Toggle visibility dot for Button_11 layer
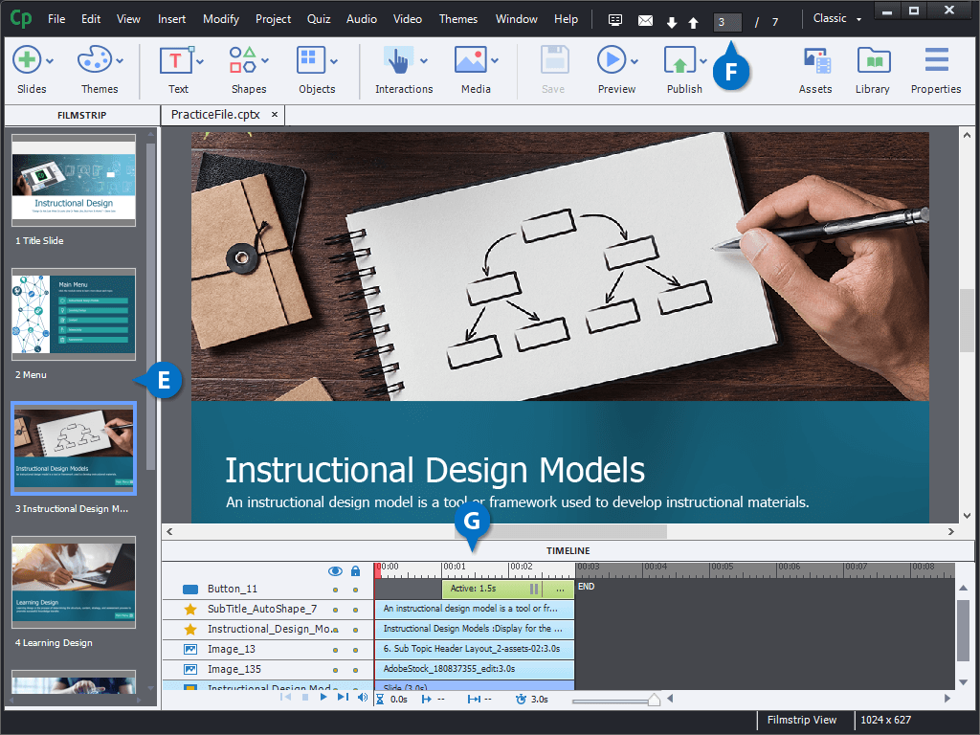 pos(335,590)
